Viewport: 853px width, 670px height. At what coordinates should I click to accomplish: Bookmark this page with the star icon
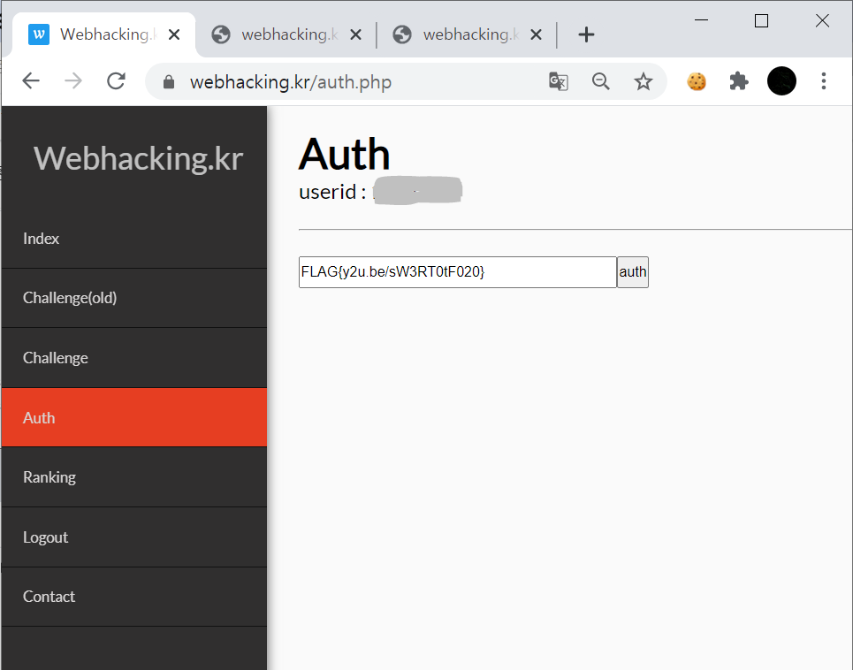(643, 81)
